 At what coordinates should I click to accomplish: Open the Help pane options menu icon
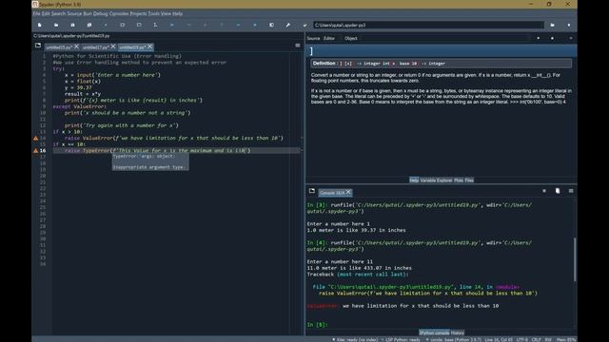[x=571, y=38]
